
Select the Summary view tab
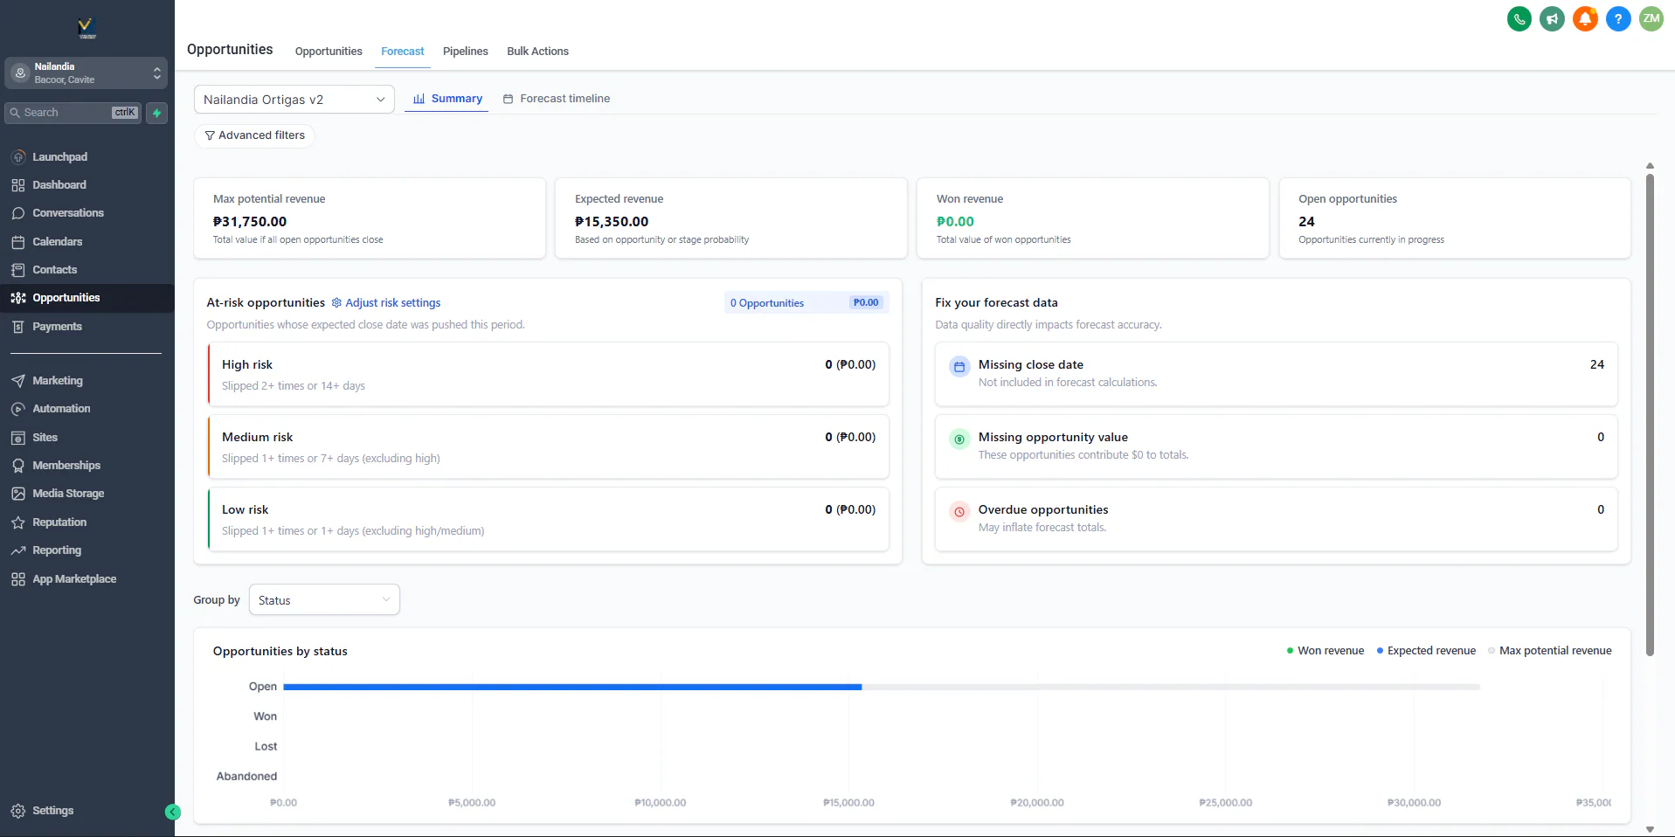[x=447, y=99]
